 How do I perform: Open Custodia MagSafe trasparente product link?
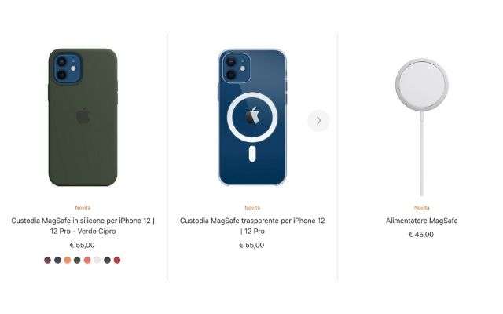[x=252, y=226]
